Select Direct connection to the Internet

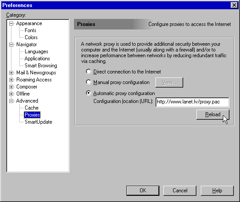pyautogui.click(x=89, y=72)
